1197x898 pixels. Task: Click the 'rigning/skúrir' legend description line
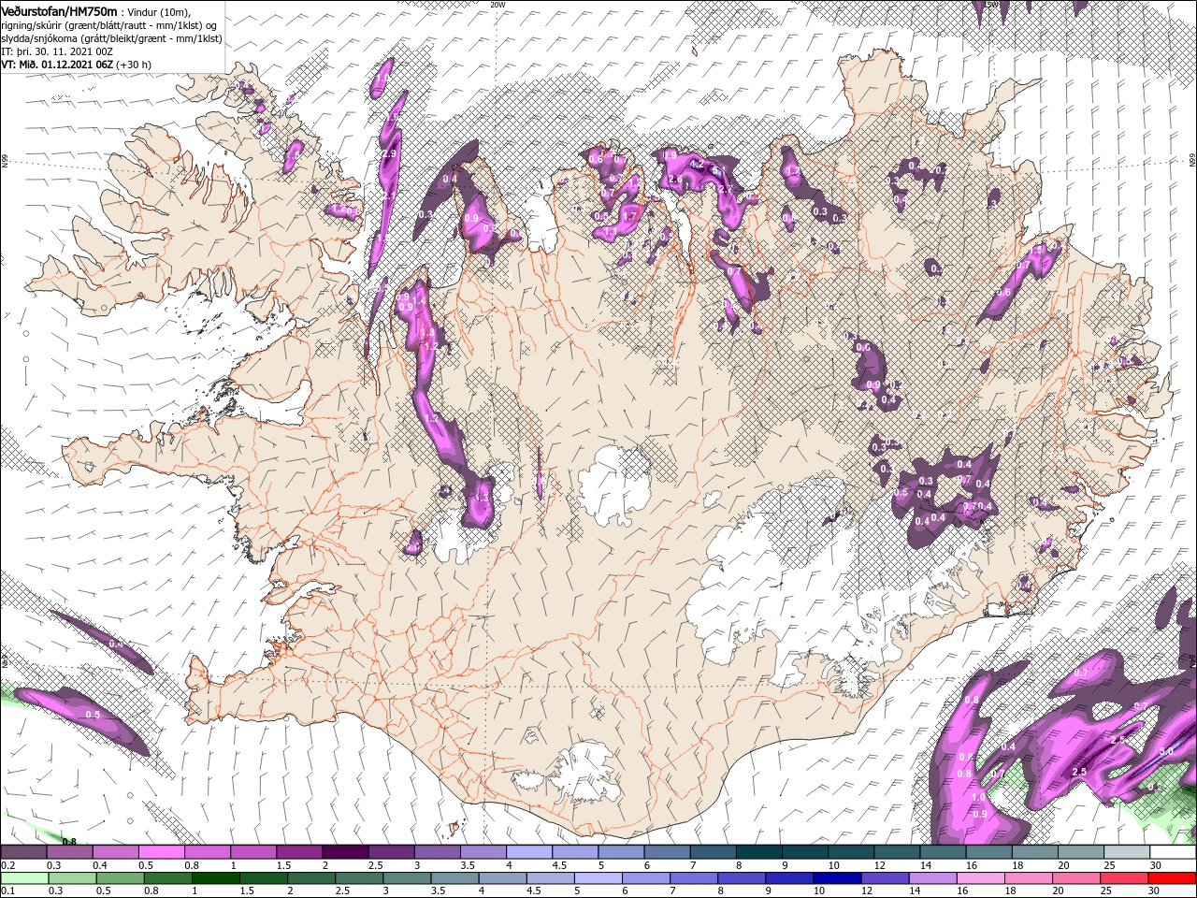click(x=108, y=25)
